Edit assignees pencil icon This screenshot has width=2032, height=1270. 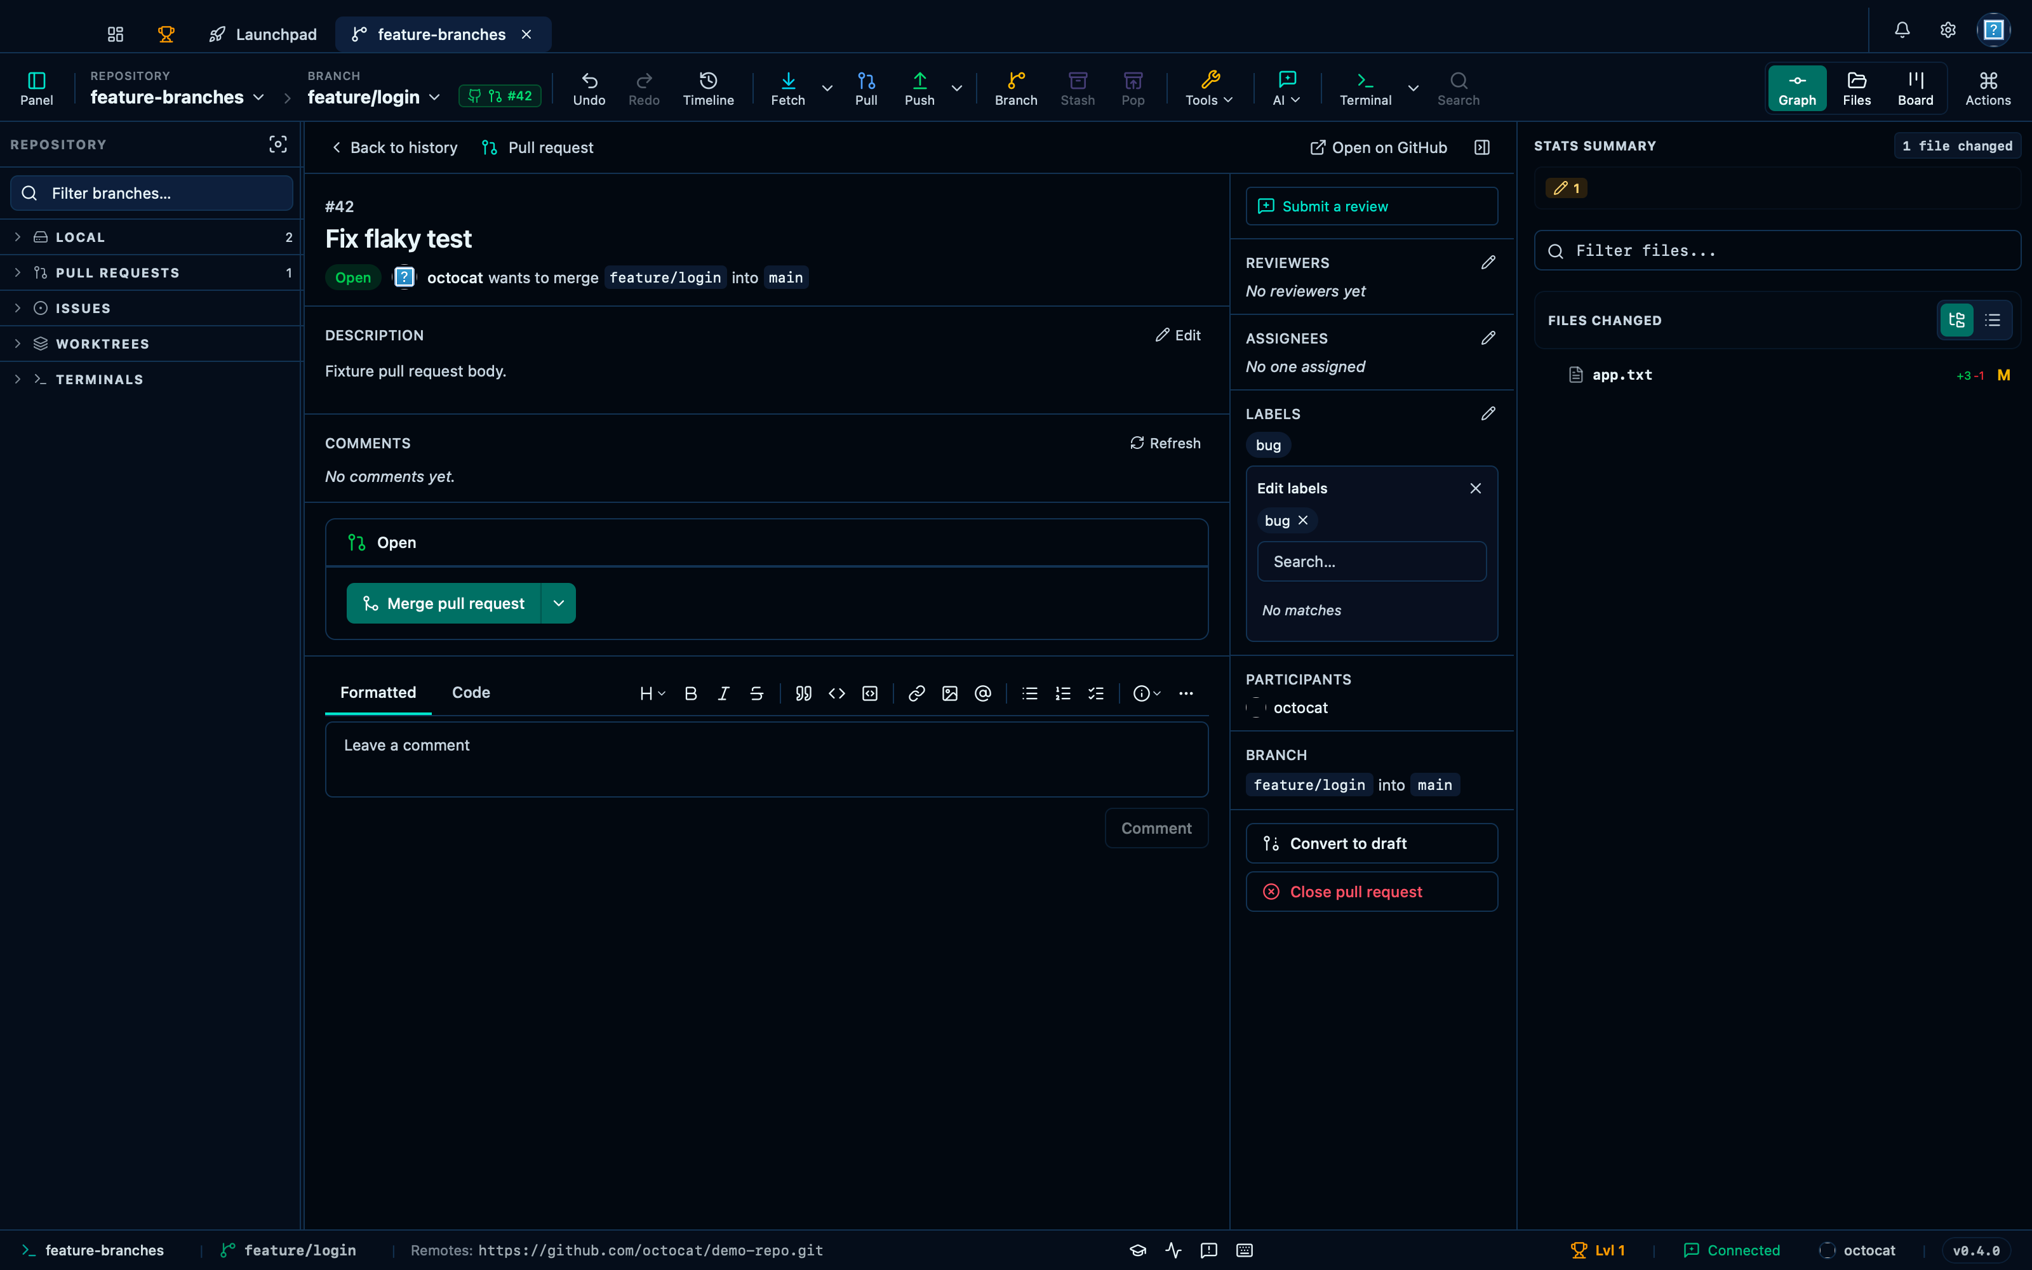[x=1488, y=338]
